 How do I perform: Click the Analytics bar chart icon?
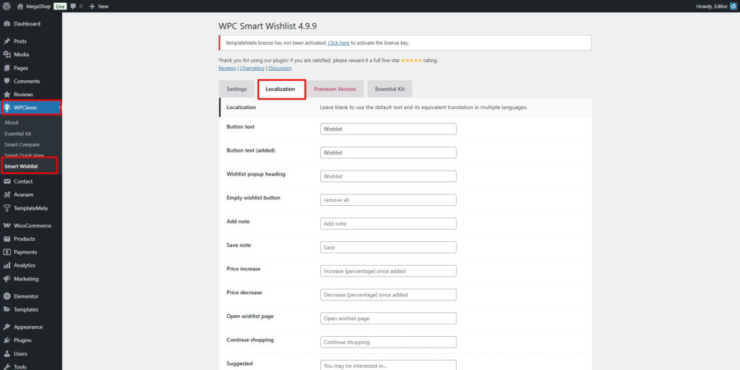pyautogui.click(x=7, y=265)
